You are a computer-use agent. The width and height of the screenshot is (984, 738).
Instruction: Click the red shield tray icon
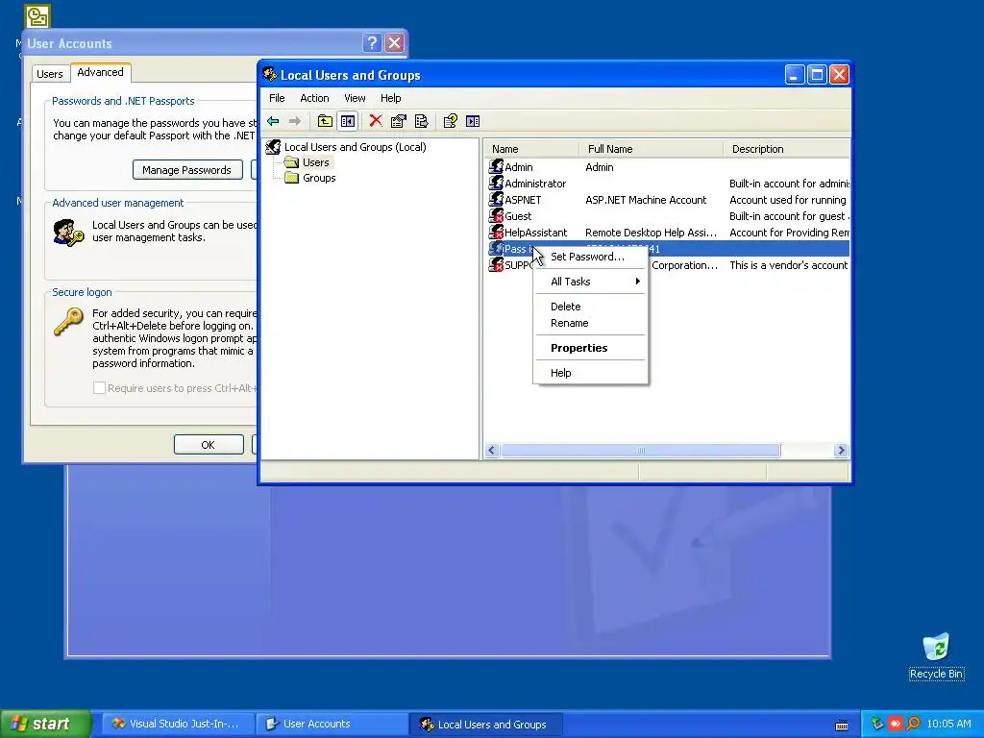pos(895,725)
